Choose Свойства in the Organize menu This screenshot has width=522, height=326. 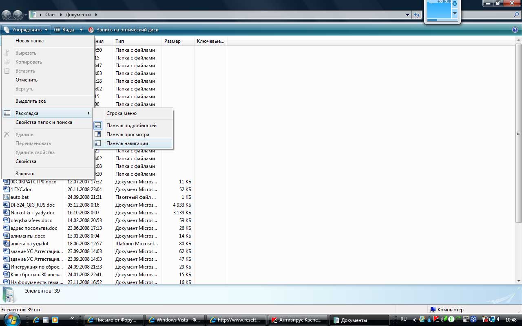pyautogui.click(x=48, y=161)
